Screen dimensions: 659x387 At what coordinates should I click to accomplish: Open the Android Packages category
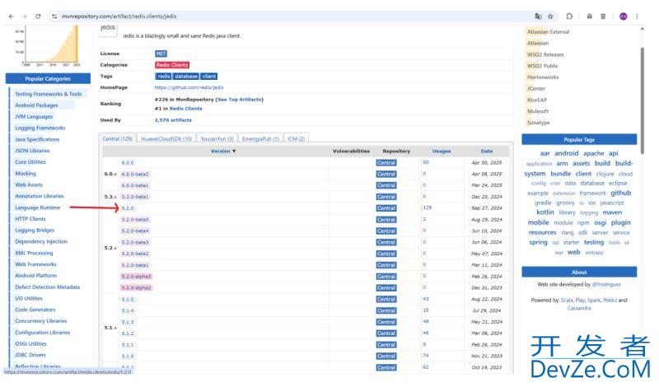coord(36,105)
